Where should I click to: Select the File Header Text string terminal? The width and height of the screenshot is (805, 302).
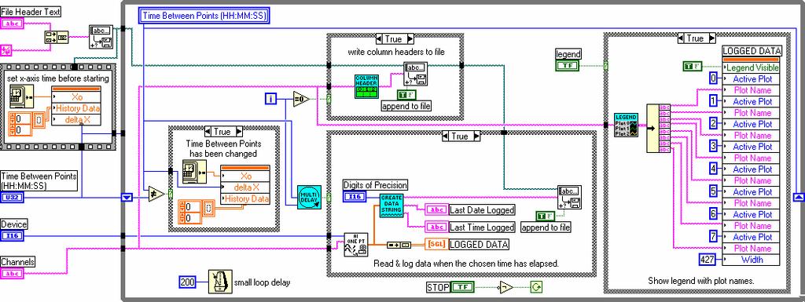click(x=13, y=24)
